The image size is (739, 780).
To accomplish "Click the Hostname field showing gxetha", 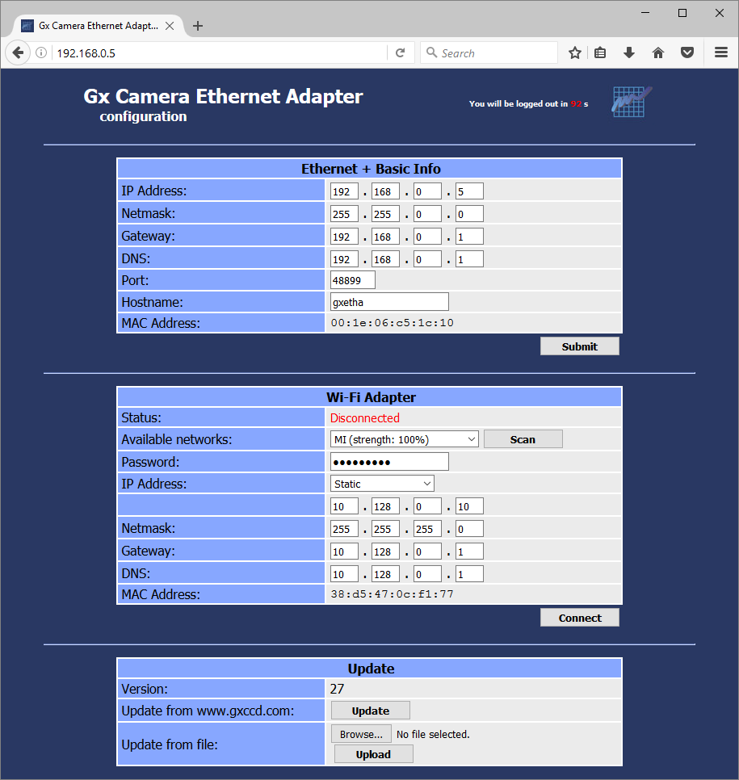I will pyautogui.click(x=389, y=302).
